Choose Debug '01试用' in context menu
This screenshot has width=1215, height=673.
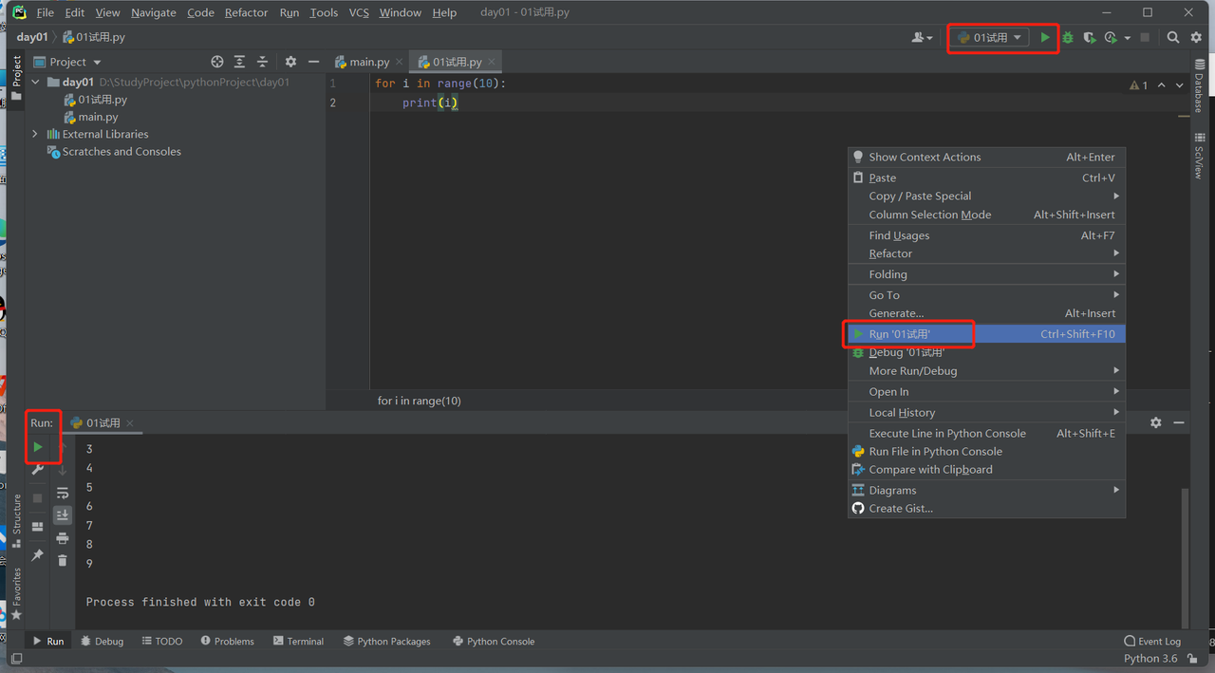986,352
